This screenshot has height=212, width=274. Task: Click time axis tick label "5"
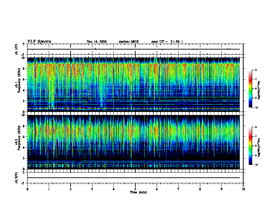[135, 189]
